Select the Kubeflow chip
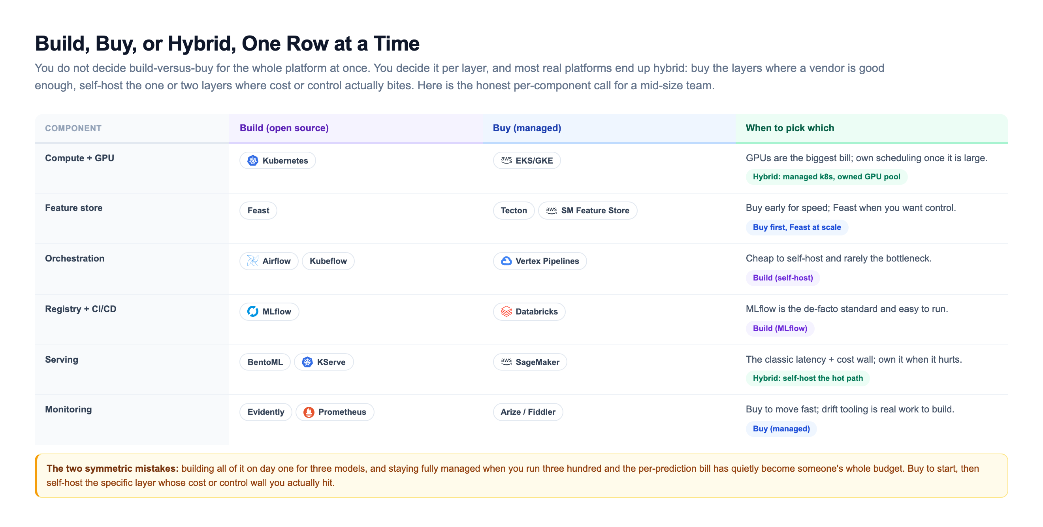This screenshot has width=1043, height=527. (x=328, y=261)
